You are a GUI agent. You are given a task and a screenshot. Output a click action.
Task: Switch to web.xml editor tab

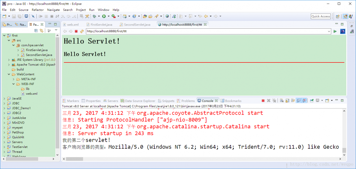tap(71, 24)
